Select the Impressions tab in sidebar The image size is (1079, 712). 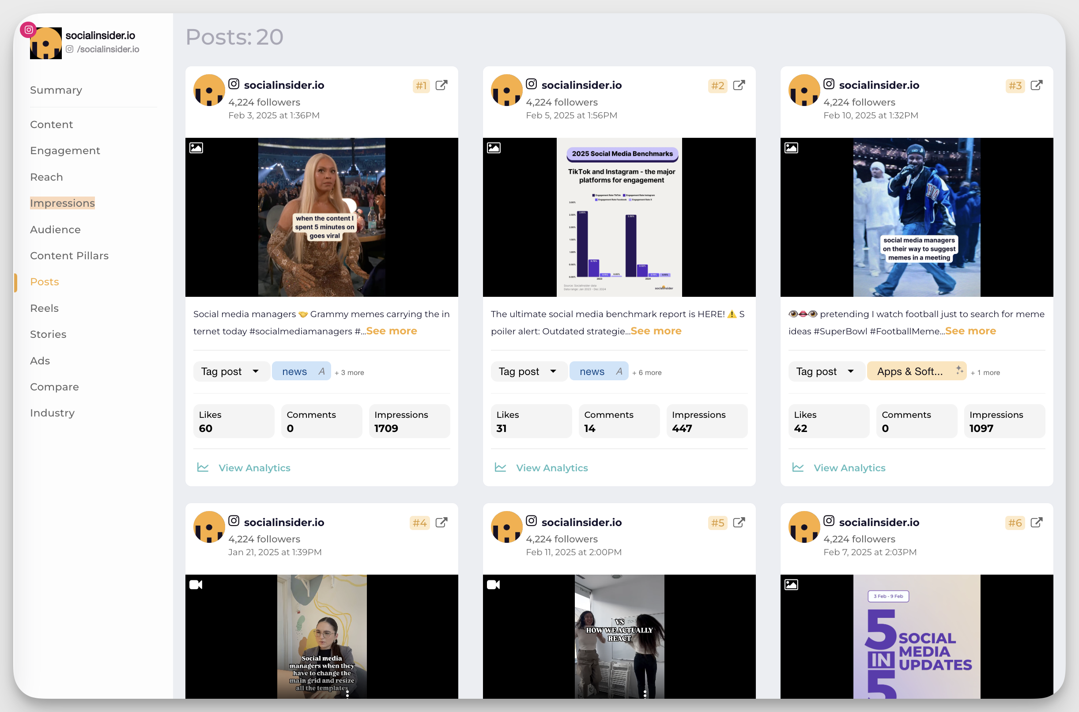(x=62, y=203)
